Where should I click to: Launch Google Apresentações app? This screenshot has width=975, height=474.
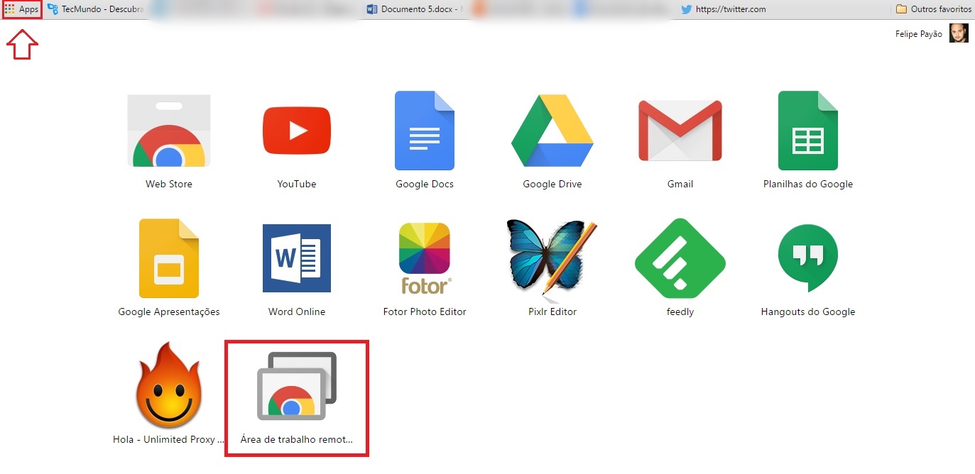click(169, 258)
